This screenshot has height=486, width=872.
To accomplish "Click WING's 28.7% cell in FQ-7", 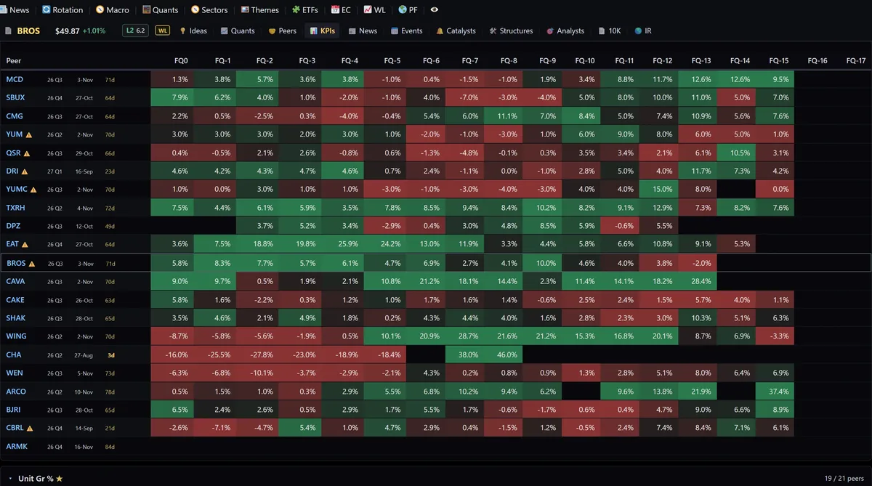I will (465, 336).
